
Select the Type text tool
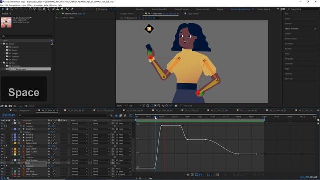48,9
